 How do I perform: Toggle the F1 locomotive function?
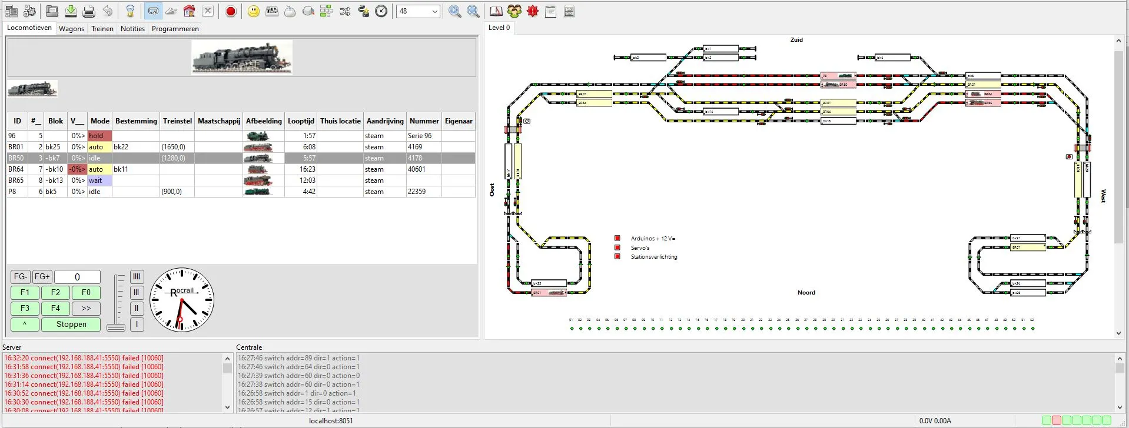click(x=25, y=292)
